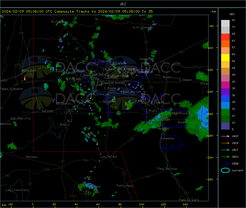Select the orange 60-57 dBZ color swatch

pyautogui.click(x=225, y=44)
